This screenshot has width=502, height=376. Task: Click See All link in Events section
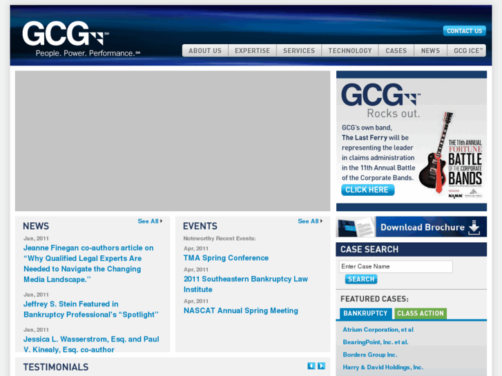coord(310,221)
